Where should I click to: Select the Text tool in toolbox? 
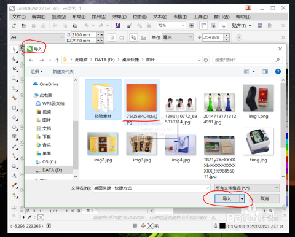point(14,136)
